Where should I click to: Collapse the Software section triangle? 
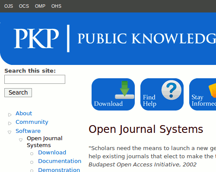10,132
